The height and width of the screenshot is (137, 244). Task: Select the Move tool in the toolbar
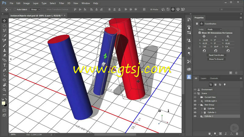coord(4,21)
